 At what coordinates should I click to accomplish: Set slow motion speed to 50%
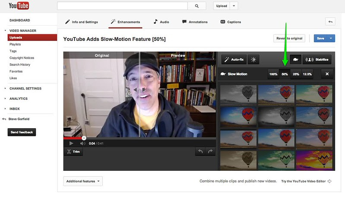(x=285, y=74)
